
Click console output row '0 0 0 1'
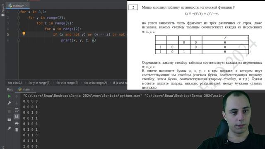pos(30,107)
